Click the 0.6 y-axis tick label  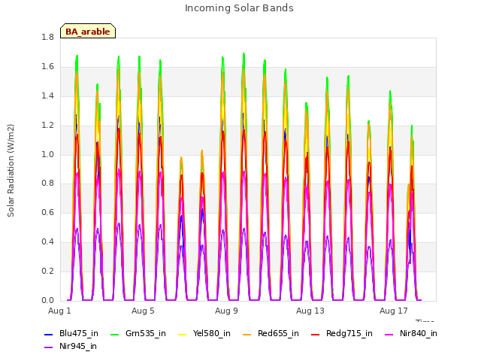click(x=47, y=212)
